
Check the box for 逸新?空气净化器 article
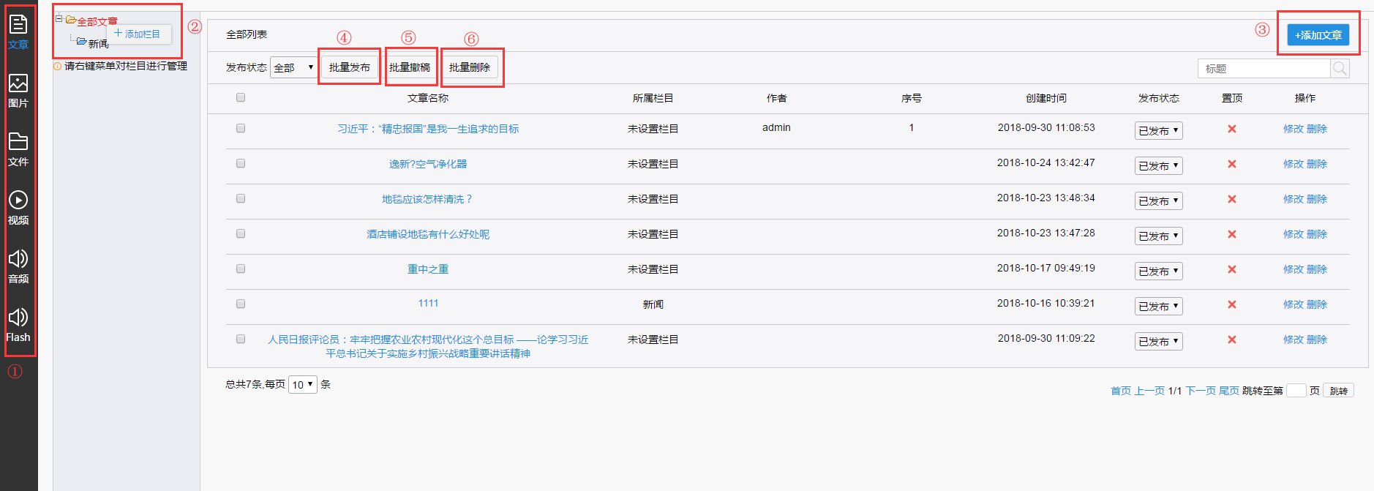[241, 163]
